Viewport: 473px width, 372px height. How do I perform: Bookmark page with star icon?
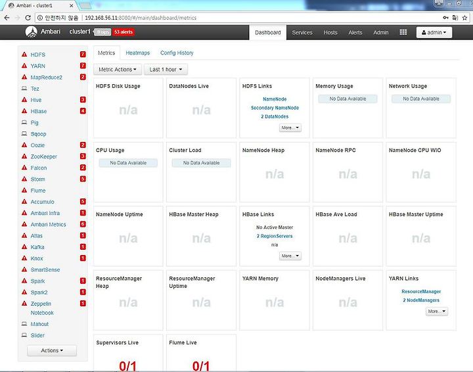464,18
